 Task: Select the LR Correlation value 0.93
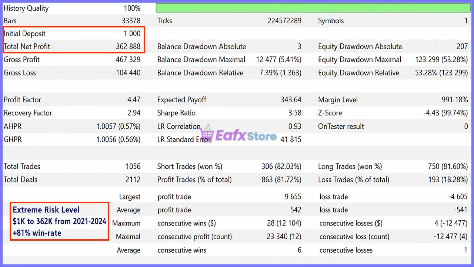295,126
